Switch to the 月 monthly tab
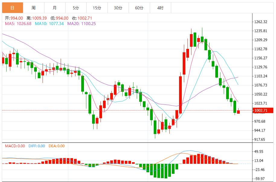The width and height of the screenshot is (276, 182). [x=55, y=8]
